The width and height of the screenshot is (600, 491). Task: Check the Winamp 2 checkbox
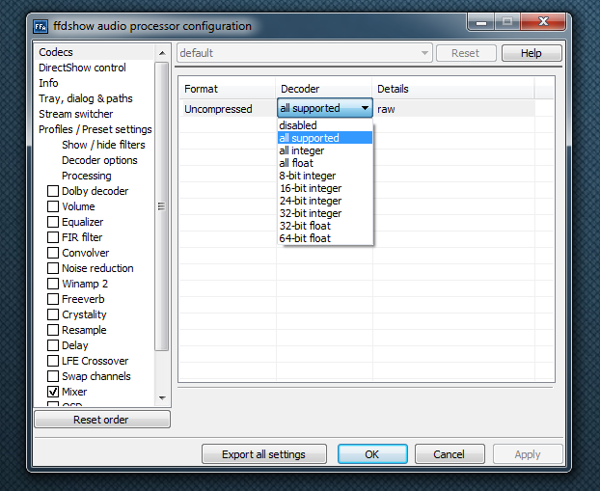(53, 284)
